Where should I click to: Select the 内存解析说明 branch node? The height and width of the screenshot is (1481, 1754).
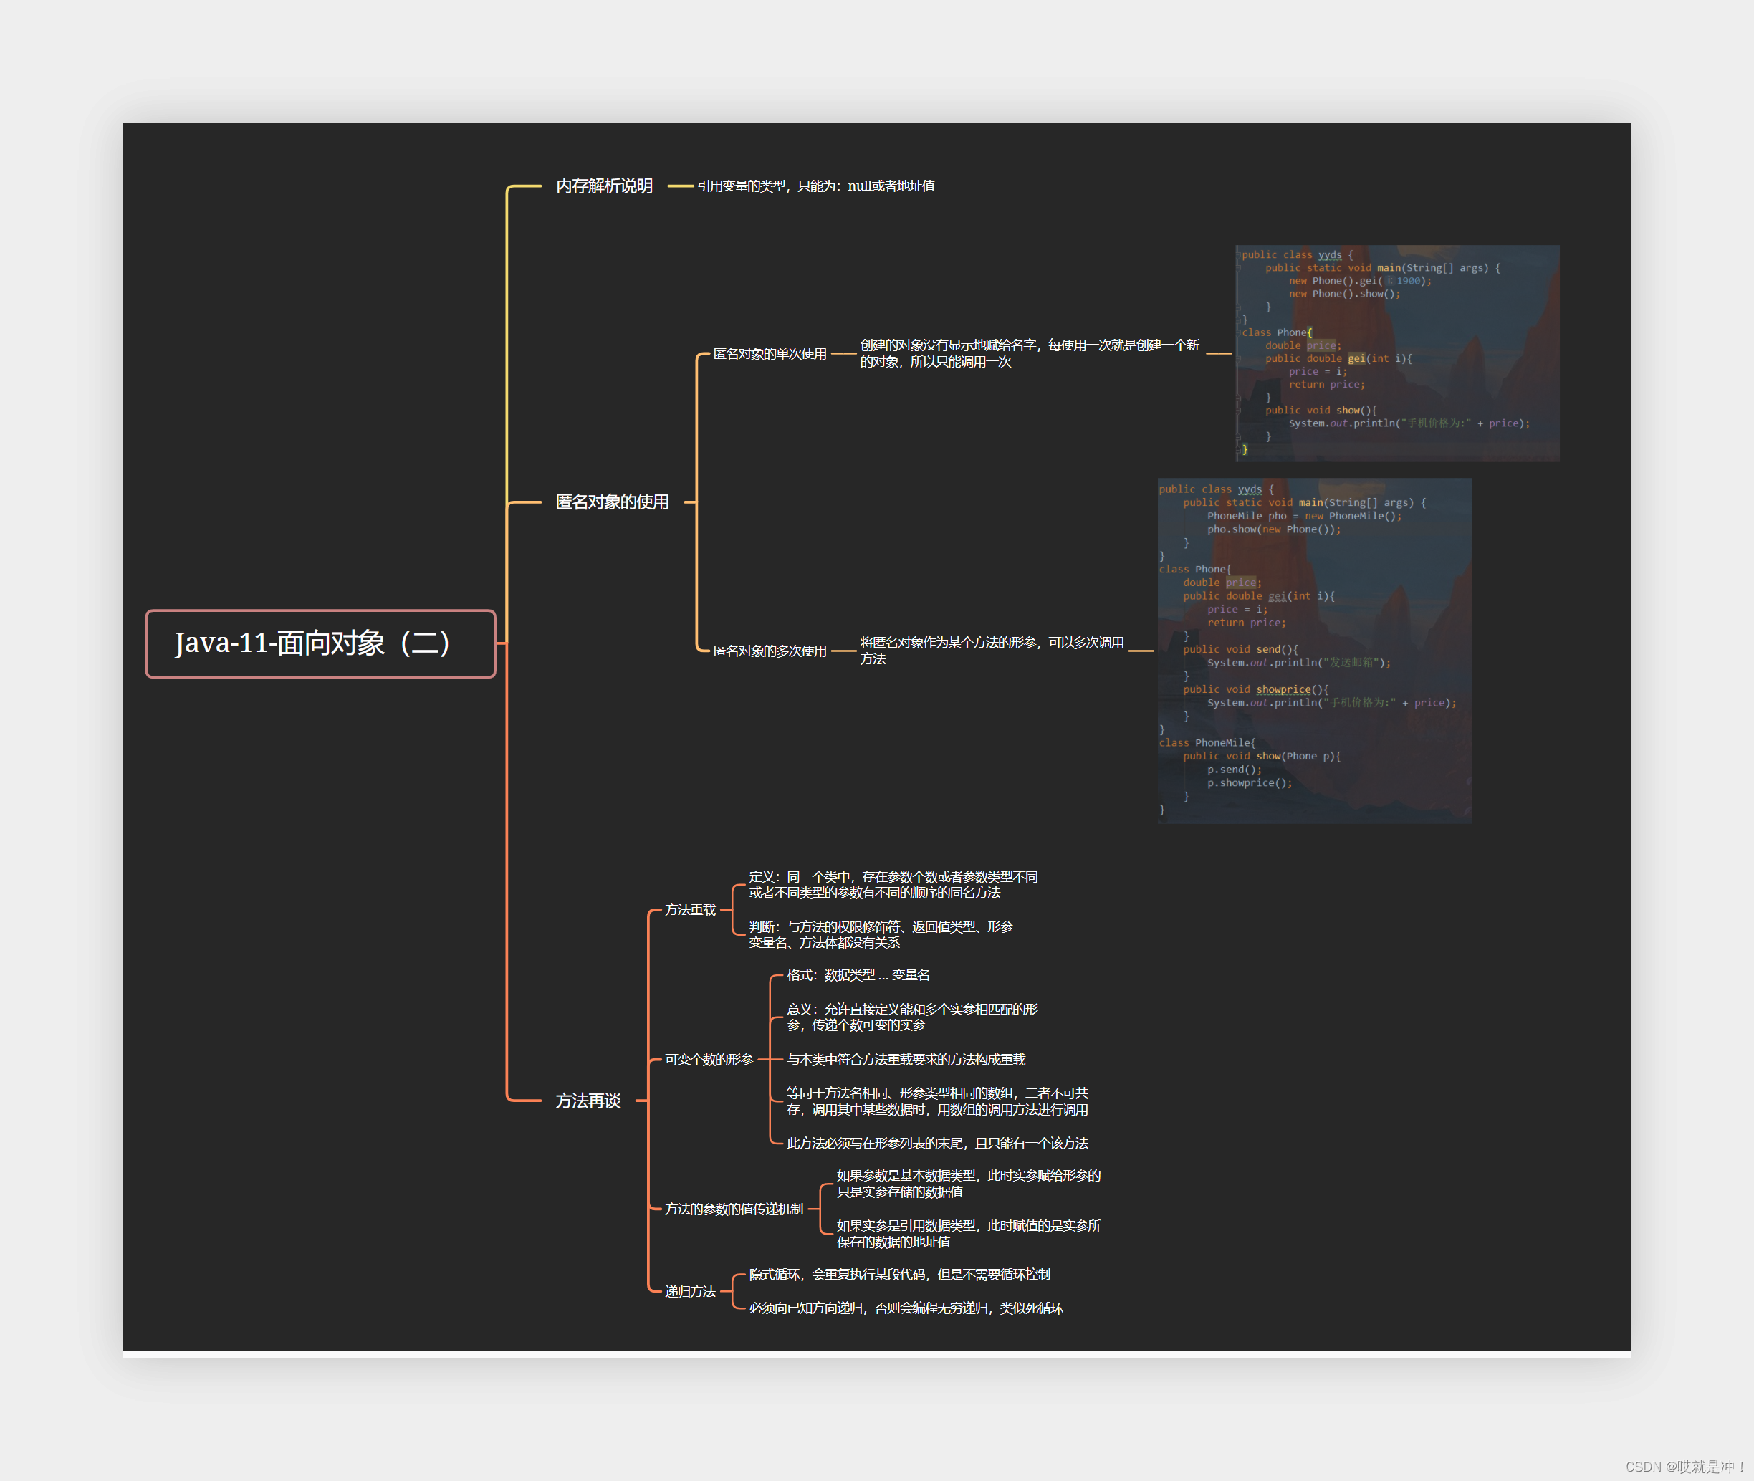[x=604, y=186]
